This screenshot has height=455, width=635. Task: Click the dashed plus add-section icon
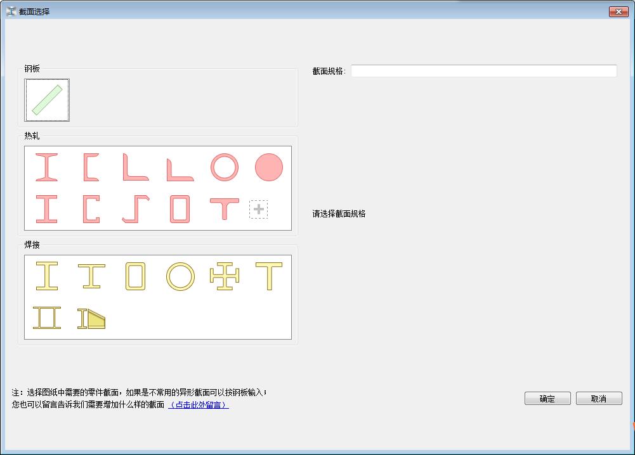click(x=258, y=209)
